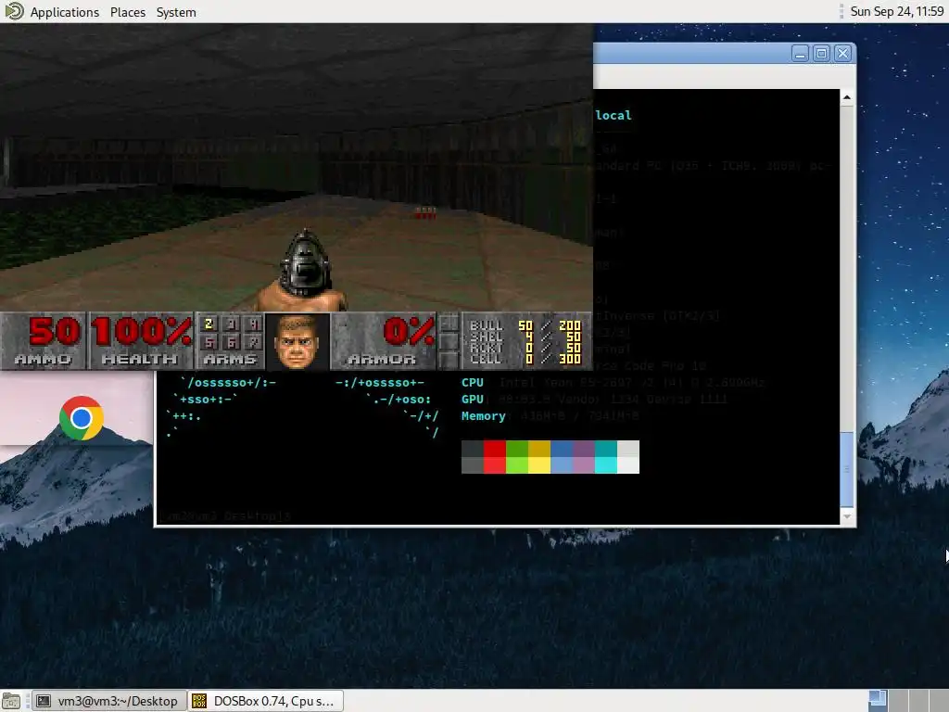
Task: Switch to the second workspace in switcher
Action: tap(898, 701)
